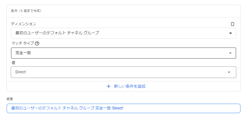Click empty space right of summary text
The height and width of the screenshot is (120, 246).
click(x=180, y=108)
